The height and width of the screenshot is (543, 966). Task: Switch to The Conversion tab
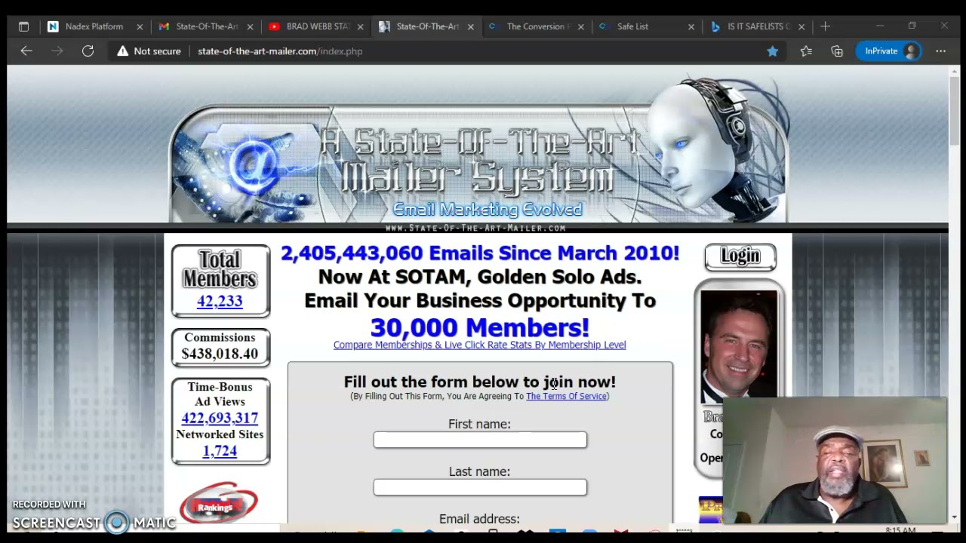coord(537,26)
